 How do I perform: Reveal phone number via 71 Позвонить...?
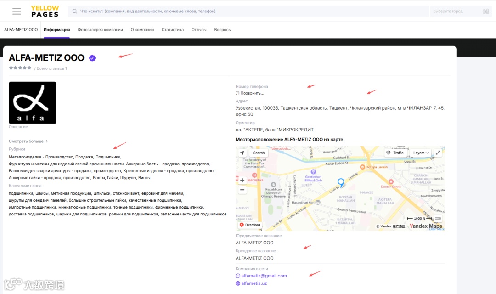249,93
